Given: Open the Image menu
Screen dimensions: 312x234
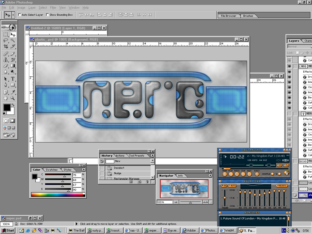Looking at the screenshot, I should 21,8.
